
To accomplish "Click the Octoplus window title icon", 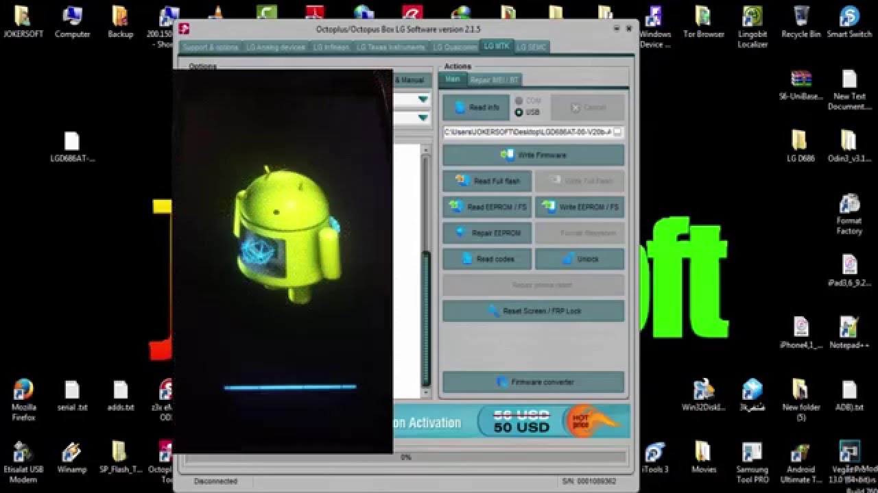I will click(x=184, y=29).
